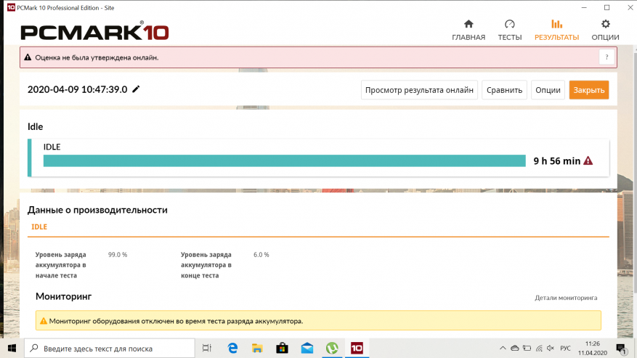Open the ГЛАВНАЯ home section
Image resolution: width=637 pixels, height=358 pixels.
pos(468,30)
